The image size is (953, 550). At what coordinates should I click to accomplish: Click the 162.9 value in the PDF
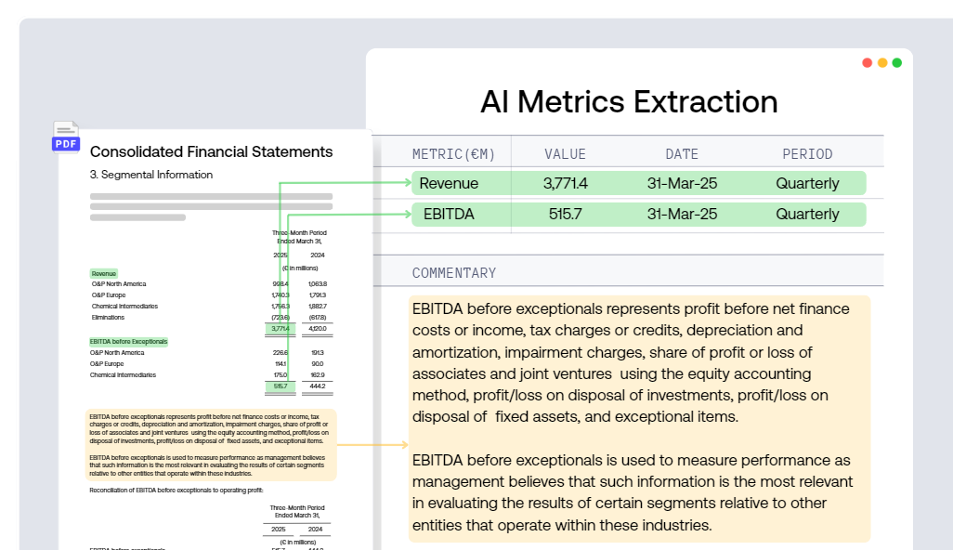[318, 375]
